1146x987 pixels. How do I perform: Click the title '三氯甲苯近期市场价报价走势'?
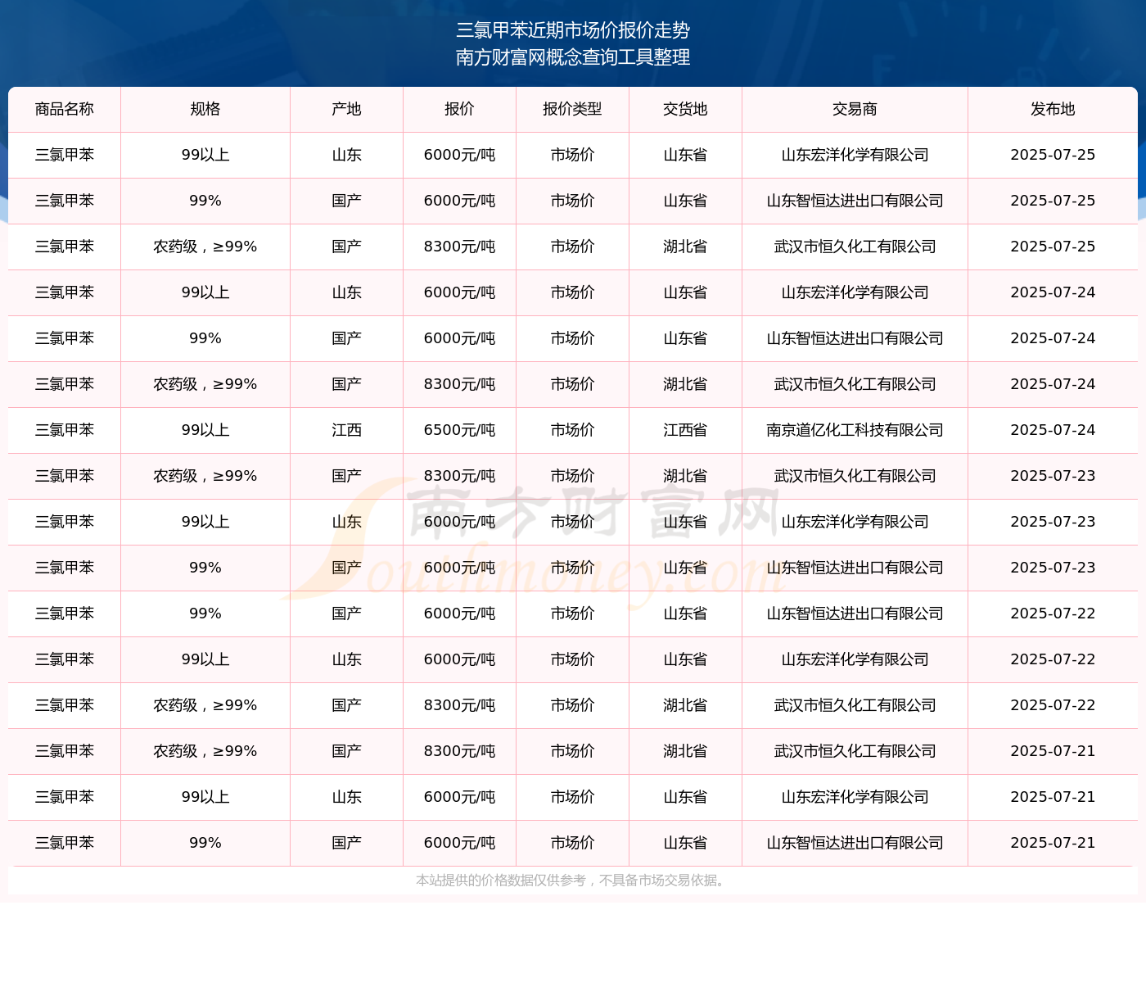coord(573,30)
